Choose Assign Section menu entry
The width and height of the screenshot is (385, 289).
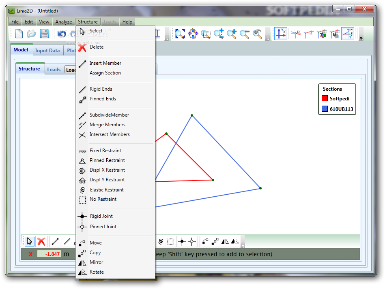pyautogui.click(x=115, y=73)
